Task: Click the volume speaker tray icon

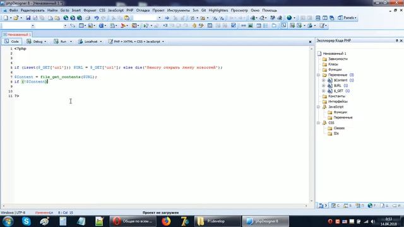Action: point(373,221)
